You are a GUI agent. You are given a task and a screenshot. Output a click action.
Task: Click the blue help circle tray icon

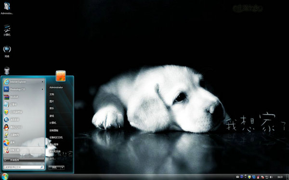click(242, 177)
